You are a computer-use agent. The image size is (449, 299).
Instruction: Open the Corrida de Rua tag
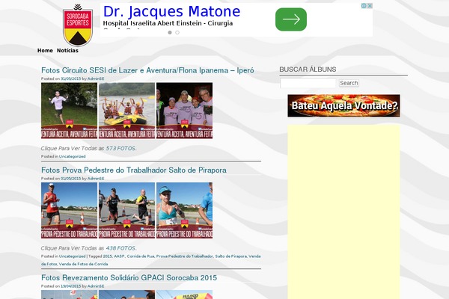click(x=141, y=256)
